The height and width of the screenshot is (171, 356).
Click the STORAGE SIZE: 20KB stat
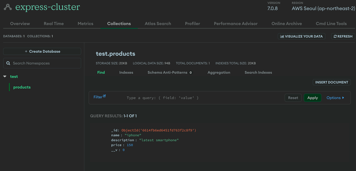(111, 63)
